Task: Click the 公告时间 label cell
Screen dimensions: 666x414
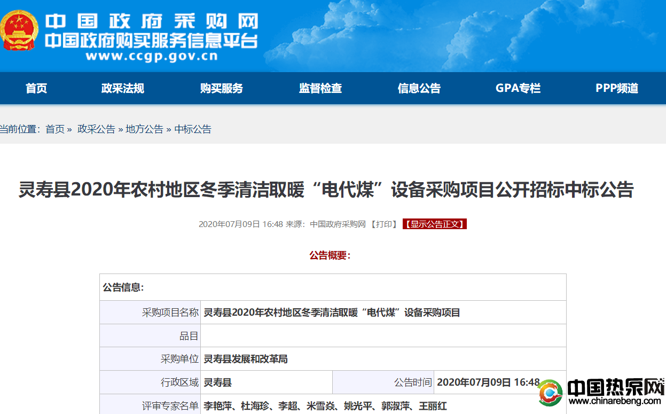Action: (x=383, y=382)
